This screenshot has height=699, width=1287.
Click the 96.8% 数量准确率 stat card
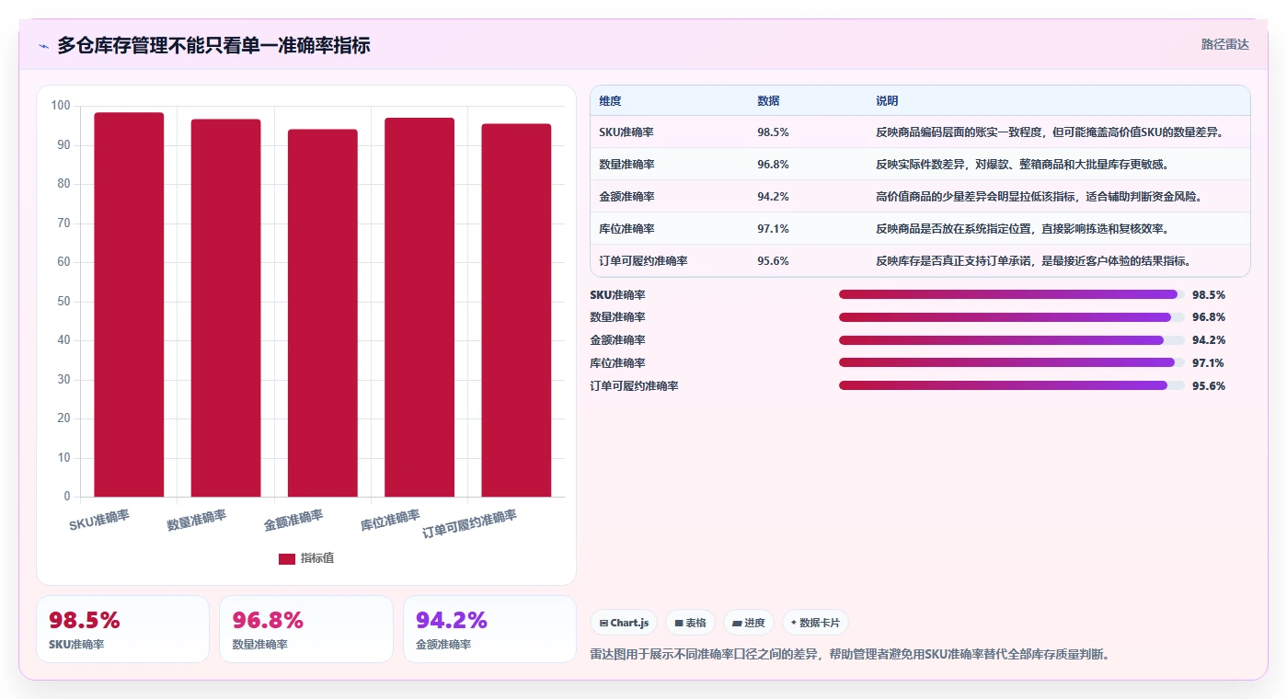(306, 629)
